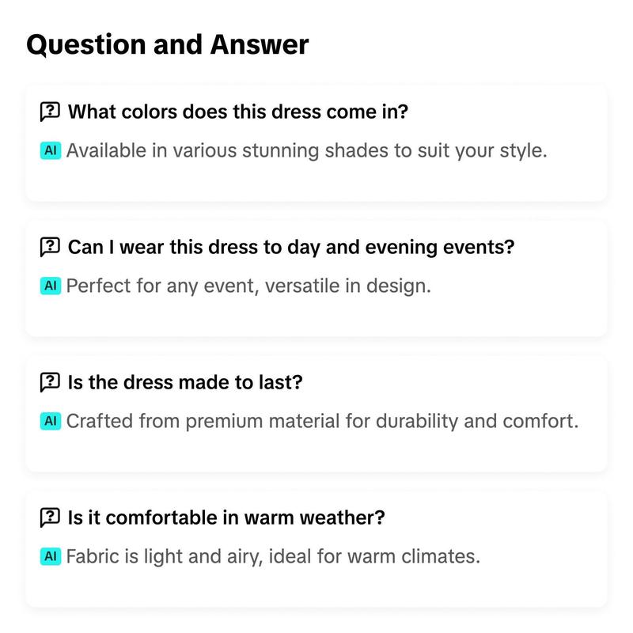Image resolution: width=633 pixels, height=633 pixels.
Task: Select 'Is it comfortable in warm weather?'
Action: [226, 517]
